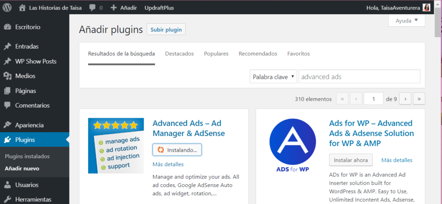Click the Usuarios person icon
This screenshot has width=442, height=204.
coord(7,185)
